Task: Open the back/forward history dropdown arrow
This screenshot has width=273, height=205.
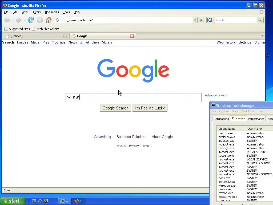Action: click(25, 20)
